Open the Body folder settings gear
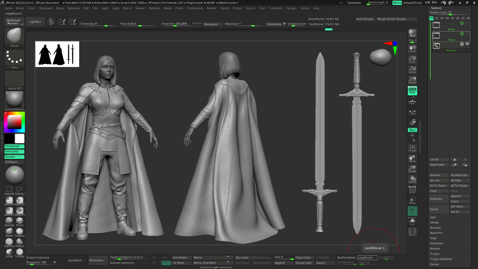Viewport: 478px width, 269px height. click(x=462, y=23)
